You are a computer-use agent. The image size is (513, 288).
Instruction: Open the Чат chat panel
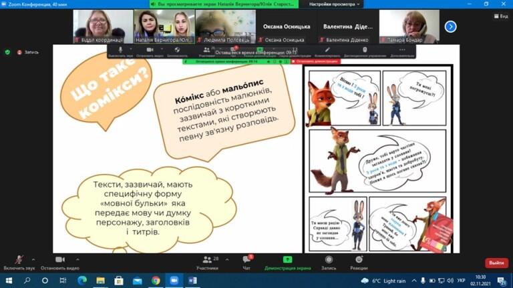246,263
